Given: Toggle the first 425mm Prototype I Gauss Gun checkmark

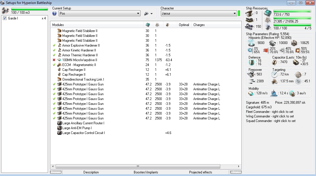Looking at the screenshot, I should pyautogui.click(x=54, y=84).
